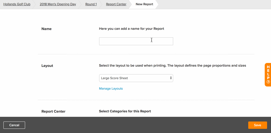Click the question mark icon on Help tab
The height and width of the screenshot is (133, 271).
[x=268, y=82]
